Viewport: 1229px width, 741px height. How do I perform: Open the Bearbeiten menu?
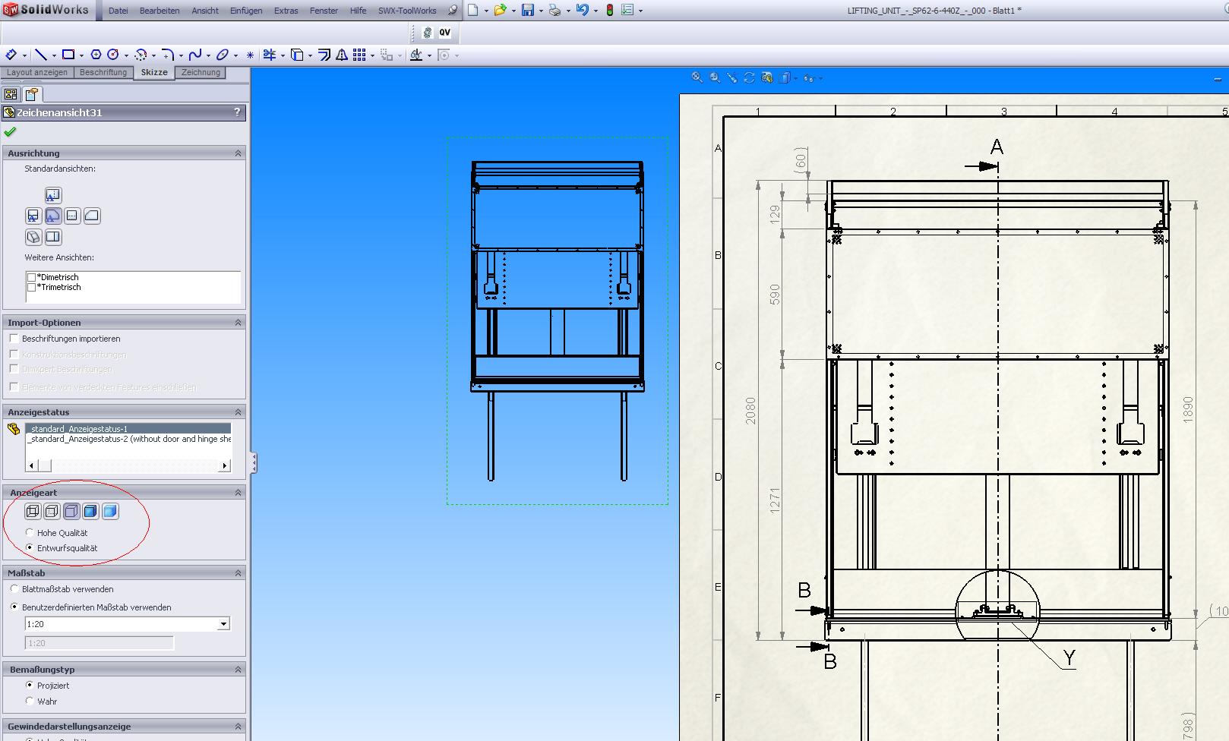[160, 11]
